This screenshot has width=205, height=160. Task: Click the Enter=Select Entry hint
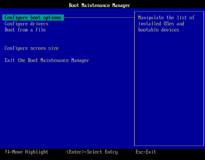(92, 152)
